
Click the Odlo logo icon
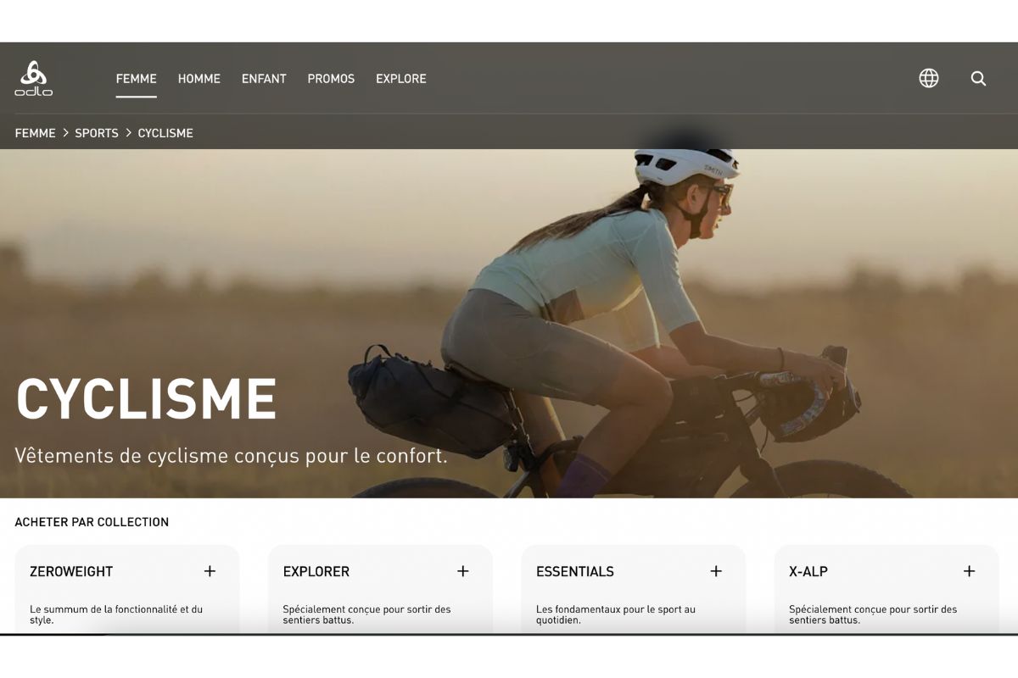pyautogui.click(x=34, y=78)
